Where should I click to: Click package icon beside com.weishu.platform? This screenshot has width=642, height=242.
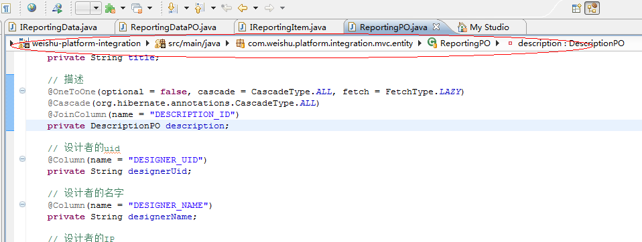click(241, 43)
